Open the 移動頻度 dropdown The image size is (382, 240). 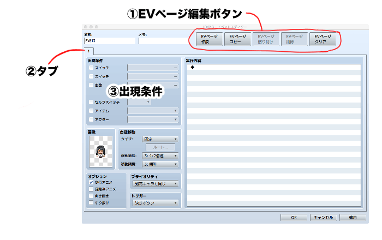(160, 164)
